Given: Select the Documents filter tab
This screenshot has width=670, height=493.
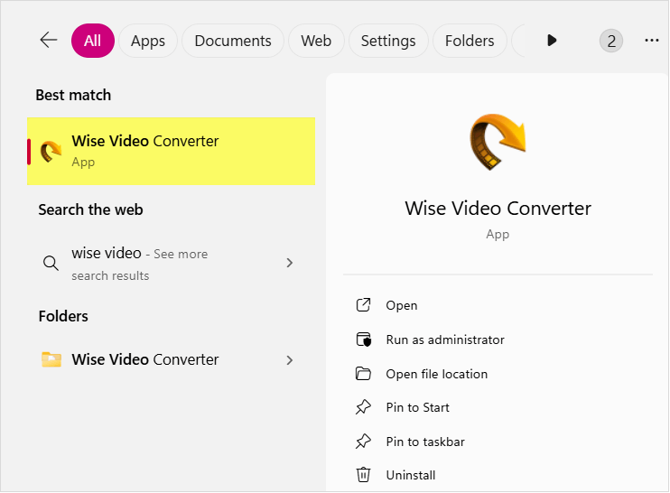Looking at the screenshot, I should (x=233, y=41).
